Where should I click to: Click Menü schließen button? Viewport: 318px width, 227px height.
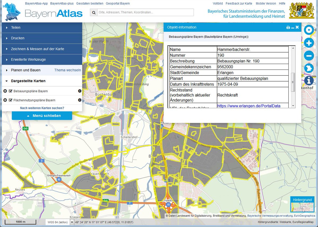(x=42, y=116)
